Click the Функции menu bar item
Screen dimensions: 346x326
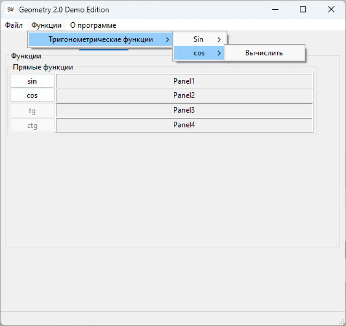(x=46, y=25)
